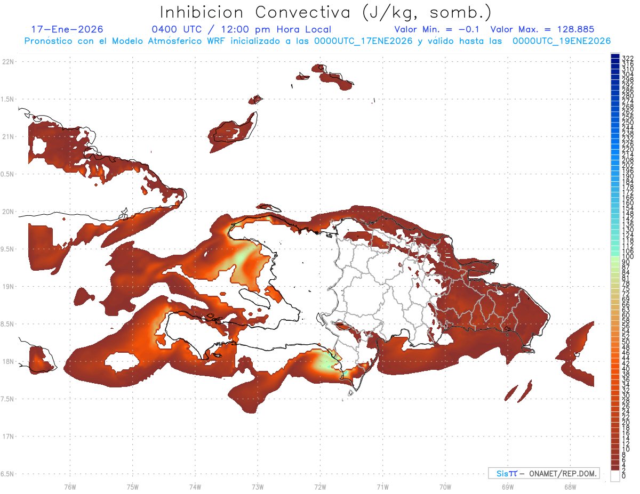Viewport: 640px width, 494px height.
Task: Click longitude label '68W'
Action: [x=570, y=486]
